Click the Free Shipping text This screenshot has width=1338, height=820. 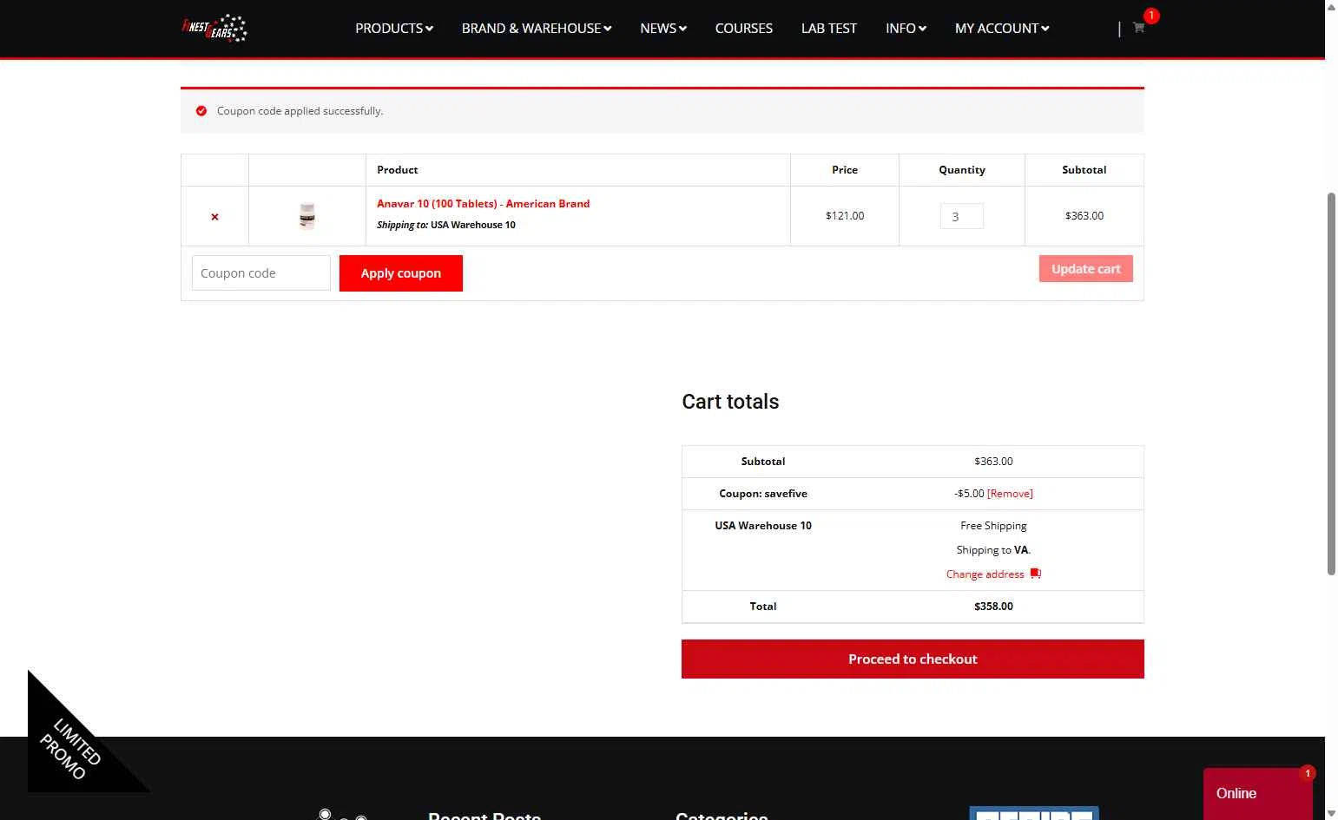click(x=993, y=526)
